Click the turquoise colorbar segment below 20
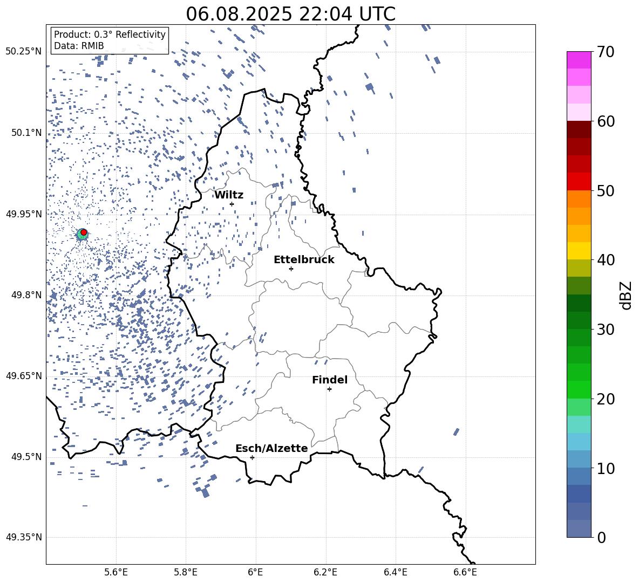The height and width of the screenshot is (583, 639). click(579, 424)
